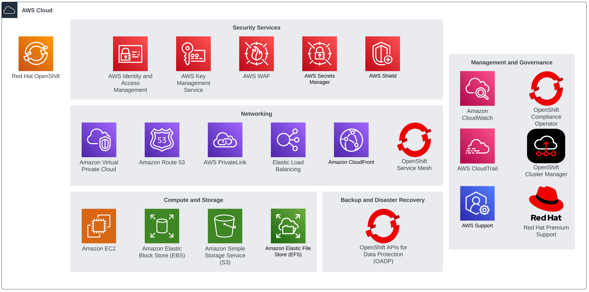Select the AWS WAF firewall icon

click(x=256, y=54)
